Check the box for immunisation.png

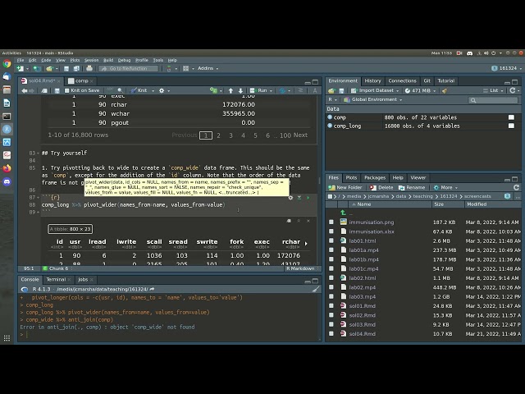[331, 222]
